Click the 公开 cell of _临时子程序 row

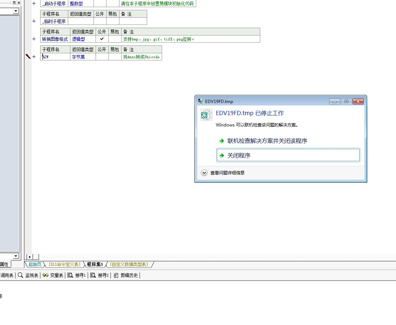tap(100, 21)
